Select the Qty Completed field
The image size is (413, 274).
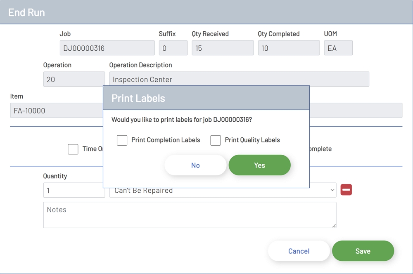tap(289, 48)
